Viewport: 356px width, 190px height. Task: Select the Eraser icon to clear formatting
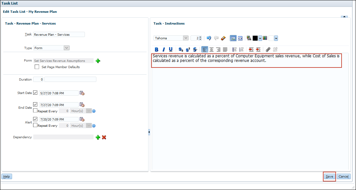[x=223, y=38]
